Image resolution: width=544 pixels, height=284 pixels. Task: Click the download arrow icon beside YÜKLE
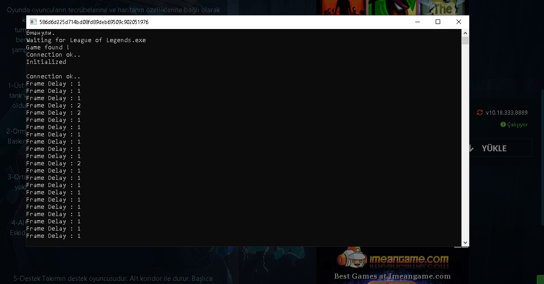pyautogui.click(x=472, y=148)
